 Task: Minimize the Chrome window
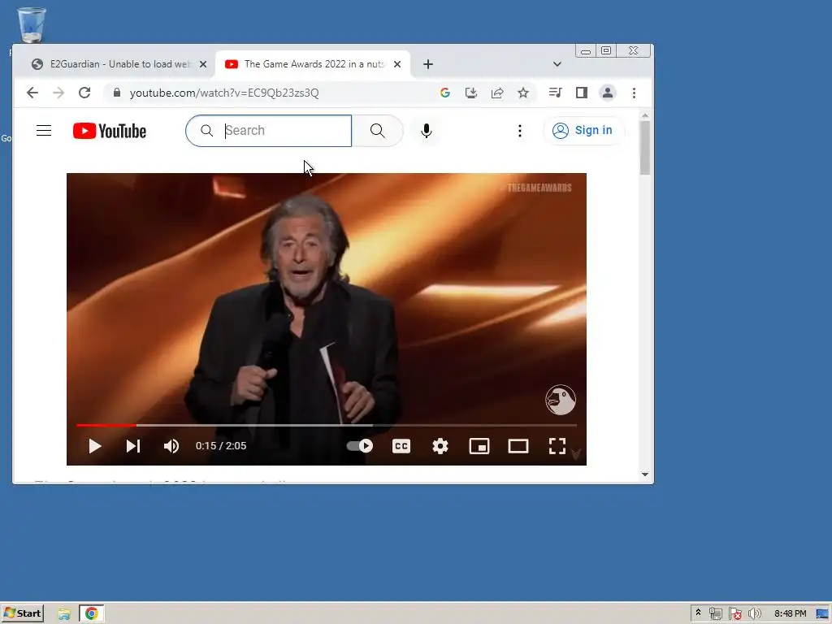[x=586, y=51]
